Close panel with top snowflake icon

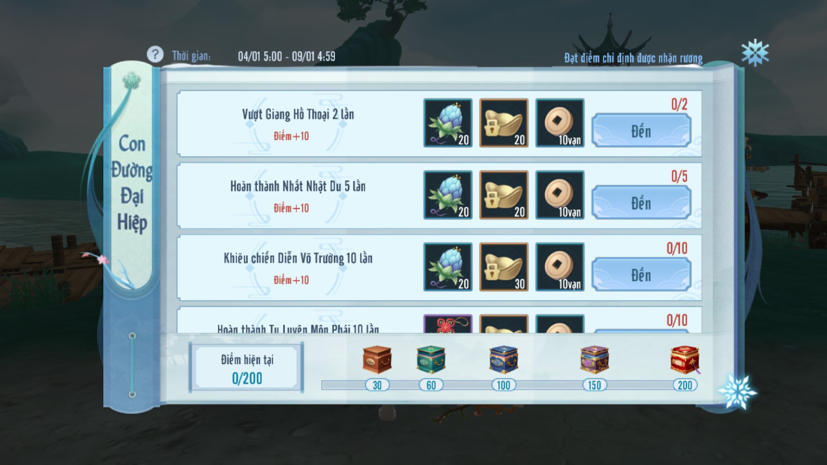(755, 53)
